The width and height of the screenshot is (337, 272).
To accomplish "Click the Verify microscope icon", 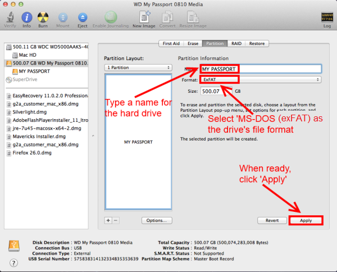I will (x=10, y=17).
